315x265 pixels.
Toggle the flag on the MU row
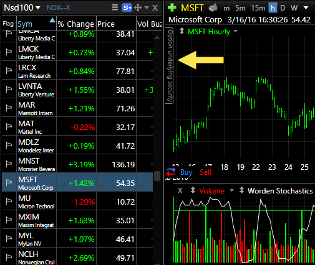tap(9, 201)
